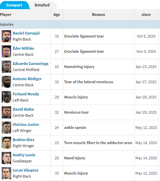Click the Lucas Vázquez name link
160x181 pixels.
click(x=25, y=170)
